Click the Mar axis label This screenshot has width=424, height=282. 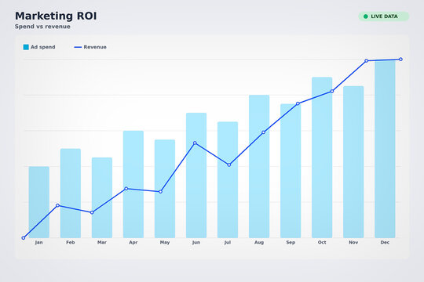point(102,242)
